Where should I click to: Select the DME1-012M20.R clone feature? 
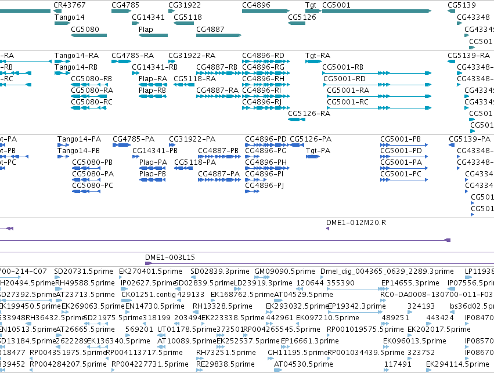coord(327,229)
